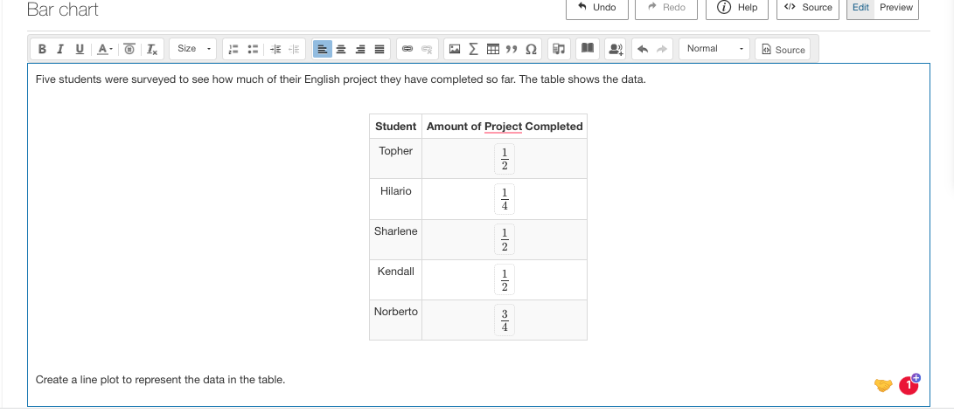The width and height of the screenshot is (954, 413).
Task: Insert a special character with omega icon
Action: tap(531, 49)
